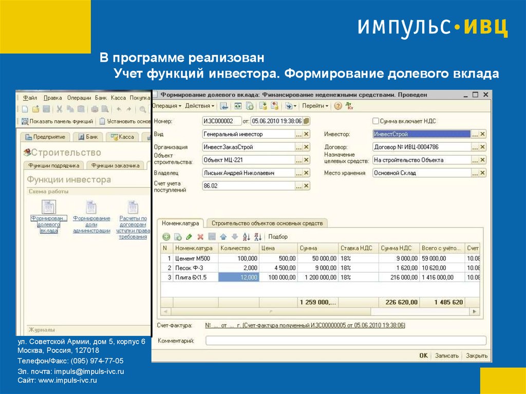526x394 pixels.
Task: Switch to Строительство объектов основных средств tab
Action: (267, 223)
